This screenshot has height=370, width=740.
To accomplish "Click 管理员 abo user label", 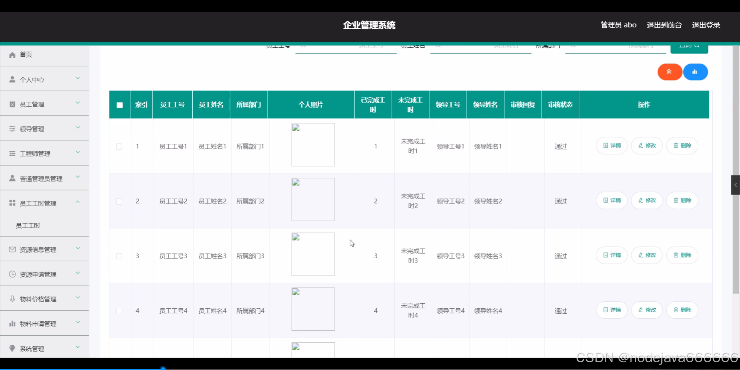I will click(x=619, y=25).
